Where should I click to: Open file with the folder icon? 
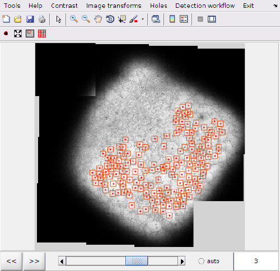click(18, 19)
